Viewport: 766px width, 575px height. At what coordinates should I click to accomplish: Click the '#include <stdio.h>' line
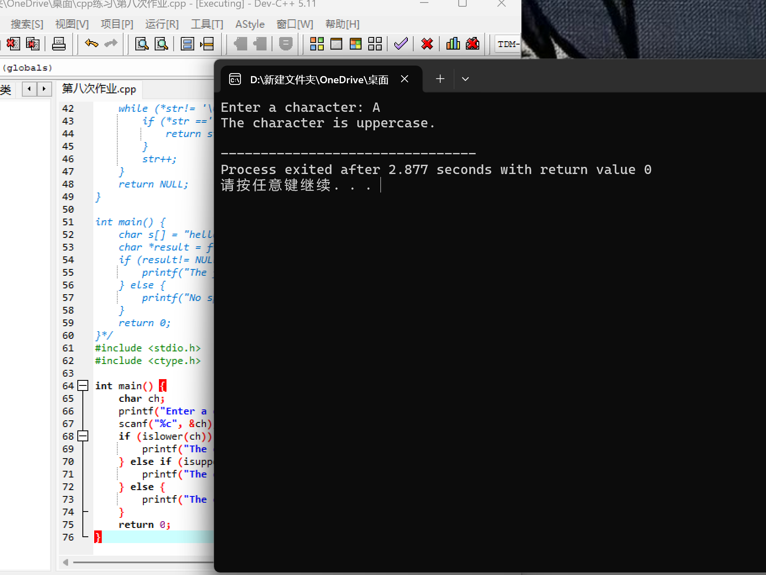(x=148, y=348)
